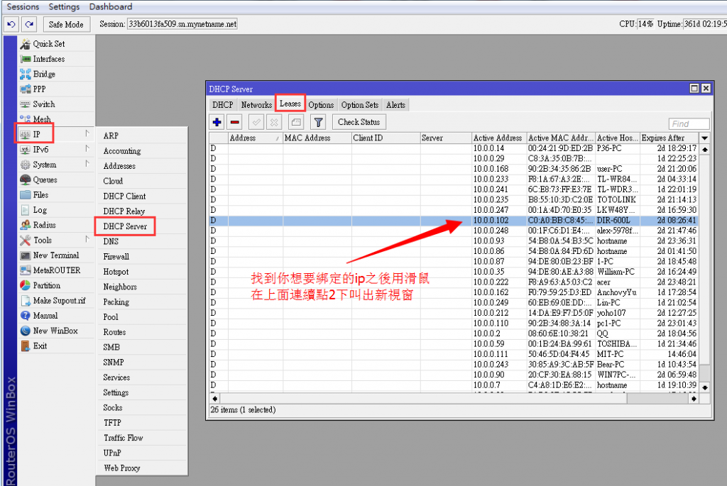The image size is (727, 486).
Task: Click the funnel filter icon
Action: point(319,122)
